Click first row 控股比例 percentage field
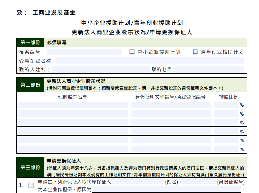The width and height of the screenshot is (259, 193). tap(226, 105)
